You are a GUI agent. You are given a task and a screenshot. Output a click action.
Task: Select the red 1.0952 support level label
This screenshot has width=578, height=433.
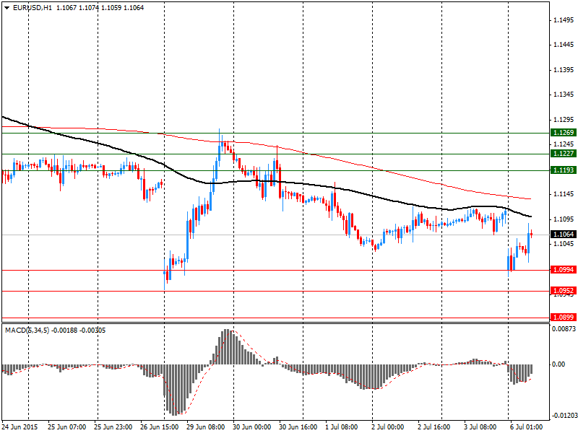click(563, 291)
